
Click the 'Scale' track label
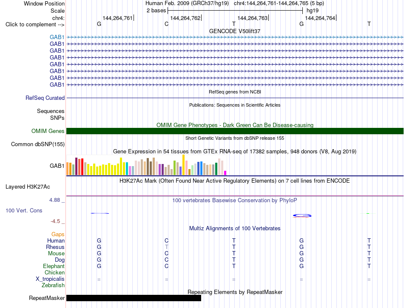click(x=57, y=11)
